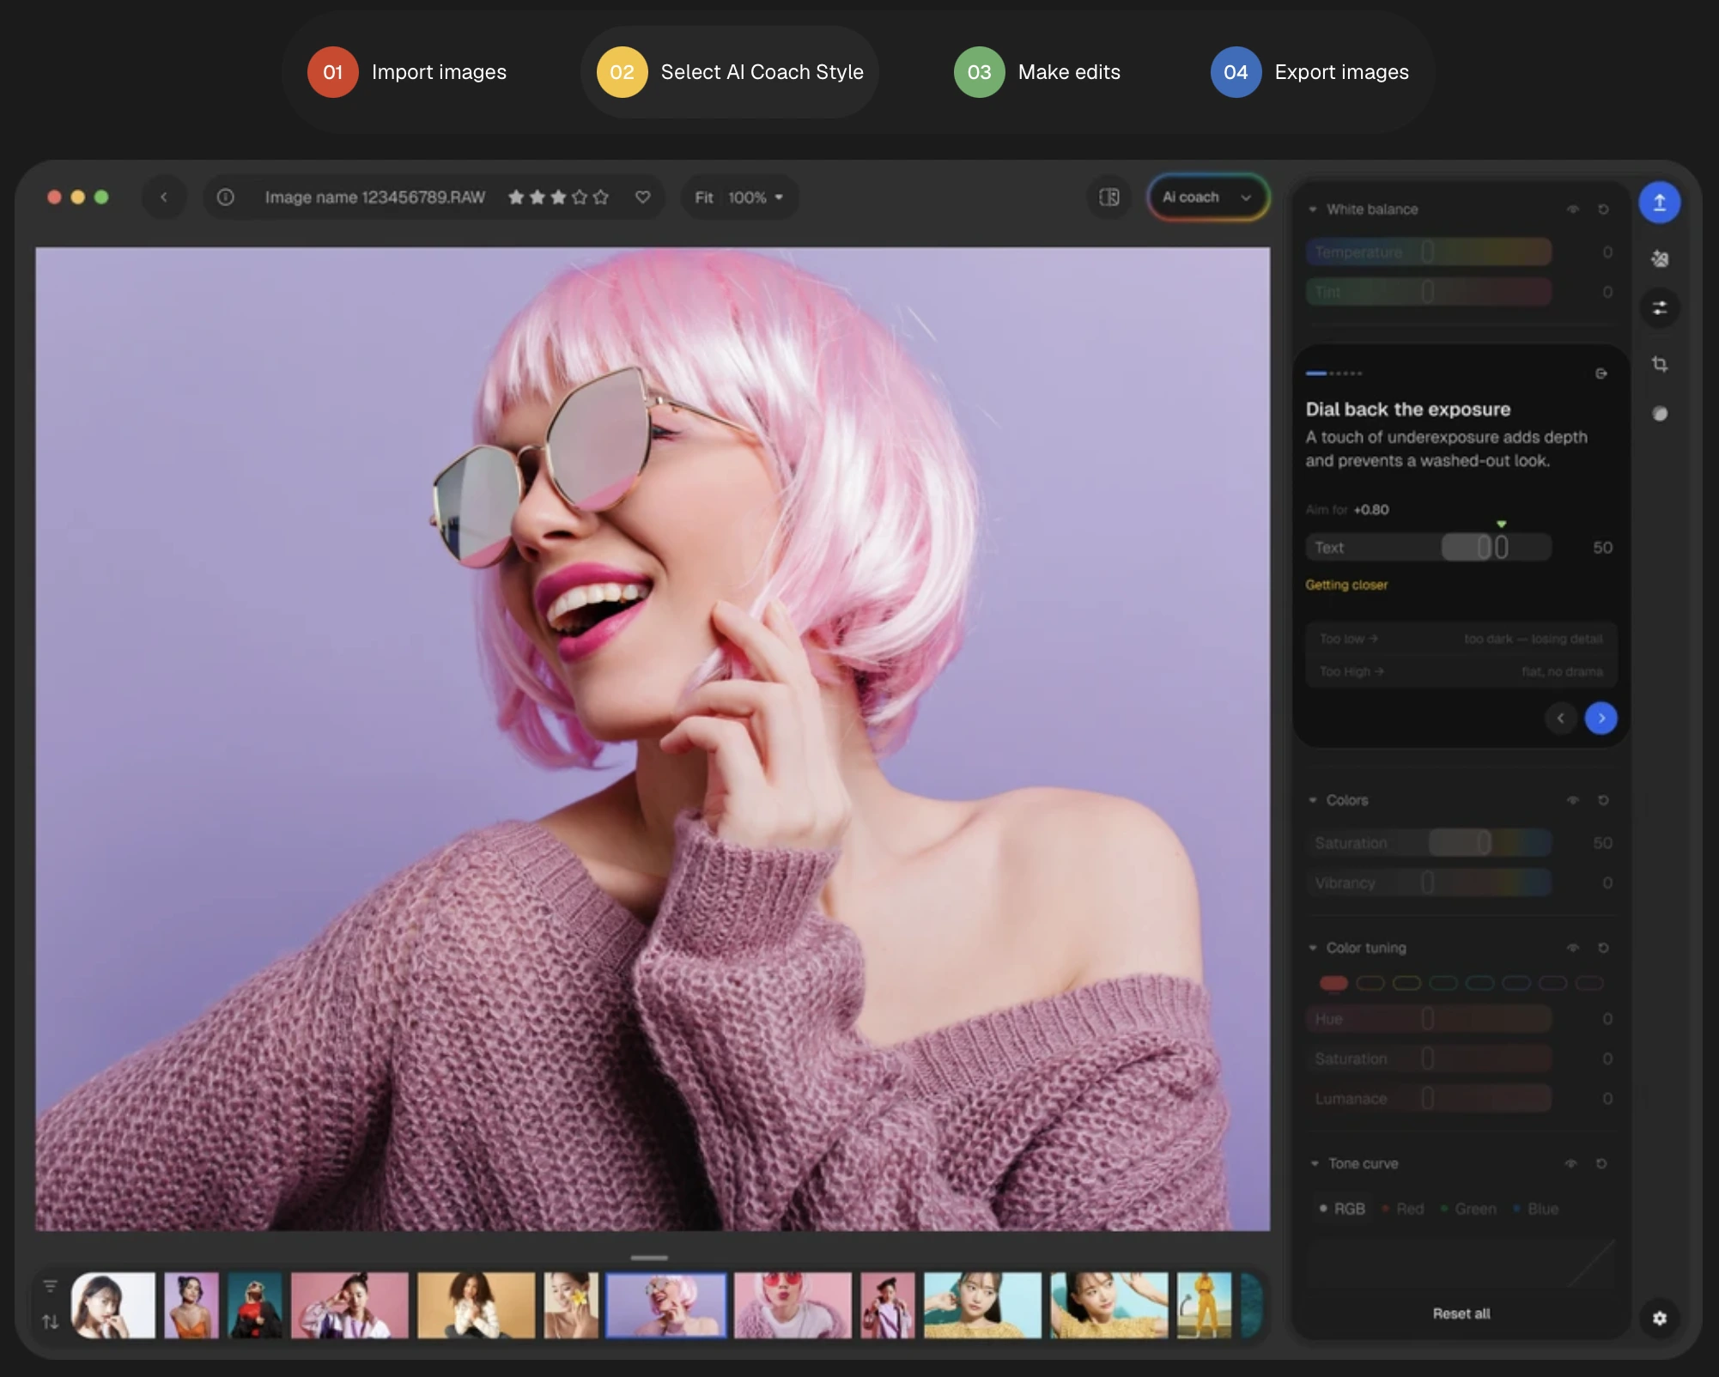Toggle Colors section visibility eye
Screen dimensions: 1719x1377
point(1572,800)
